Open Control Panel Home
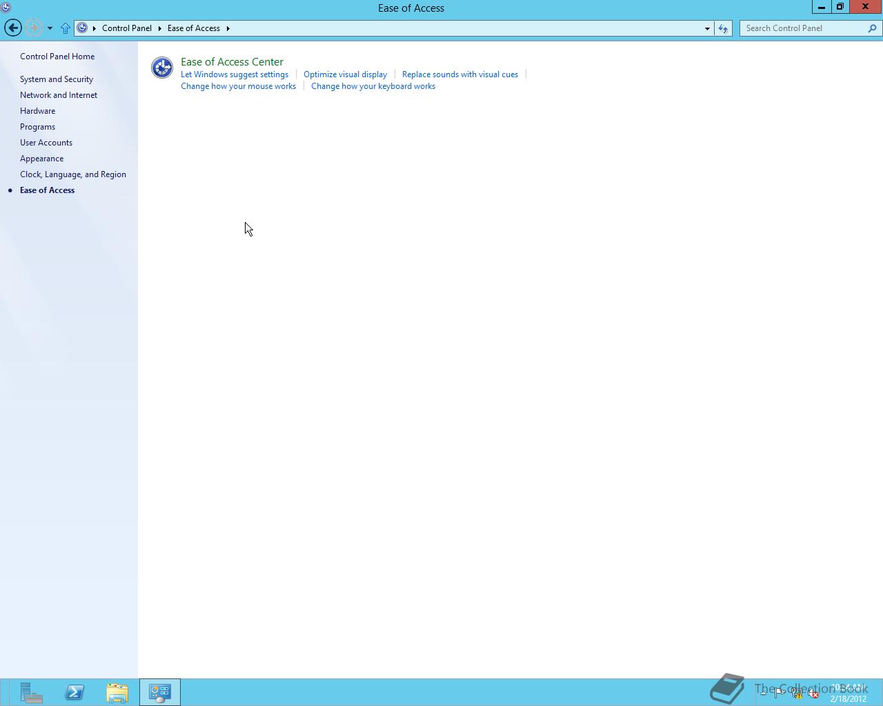Image resolution: width=883 pixels, height=706 pixels. pos(57,57)
